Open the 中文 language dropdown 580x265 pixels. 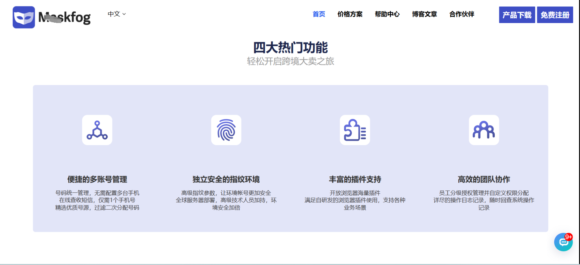[x=117, y=14]
